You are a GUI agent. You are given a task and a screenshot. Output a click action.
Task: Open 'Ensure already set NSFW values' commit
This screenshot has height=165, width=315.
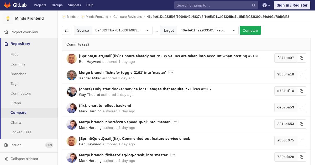pos(169,56)
